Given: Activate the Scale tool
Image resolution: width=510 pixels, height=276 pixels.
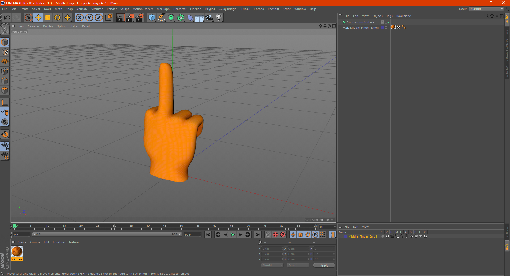Looking at the screenshot, I should [x=48, y=18].
